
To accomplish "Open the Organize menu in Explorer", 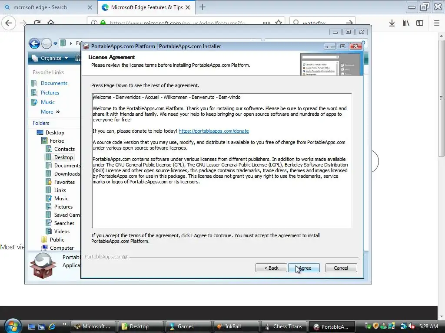I will (50, 58).
